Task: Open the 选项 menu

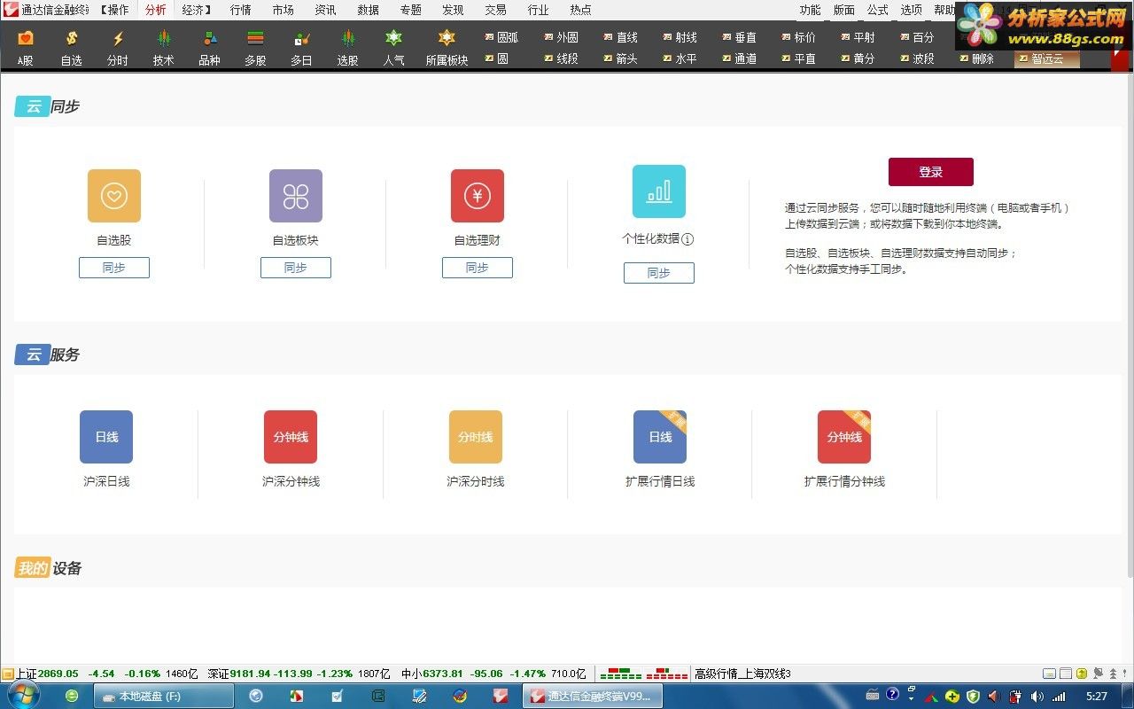Action: [911, 10]
